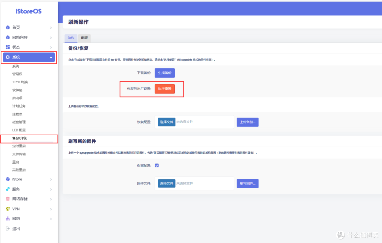Switch to the 配置 tab
382x243 pixels.
[x=84, y=38]
